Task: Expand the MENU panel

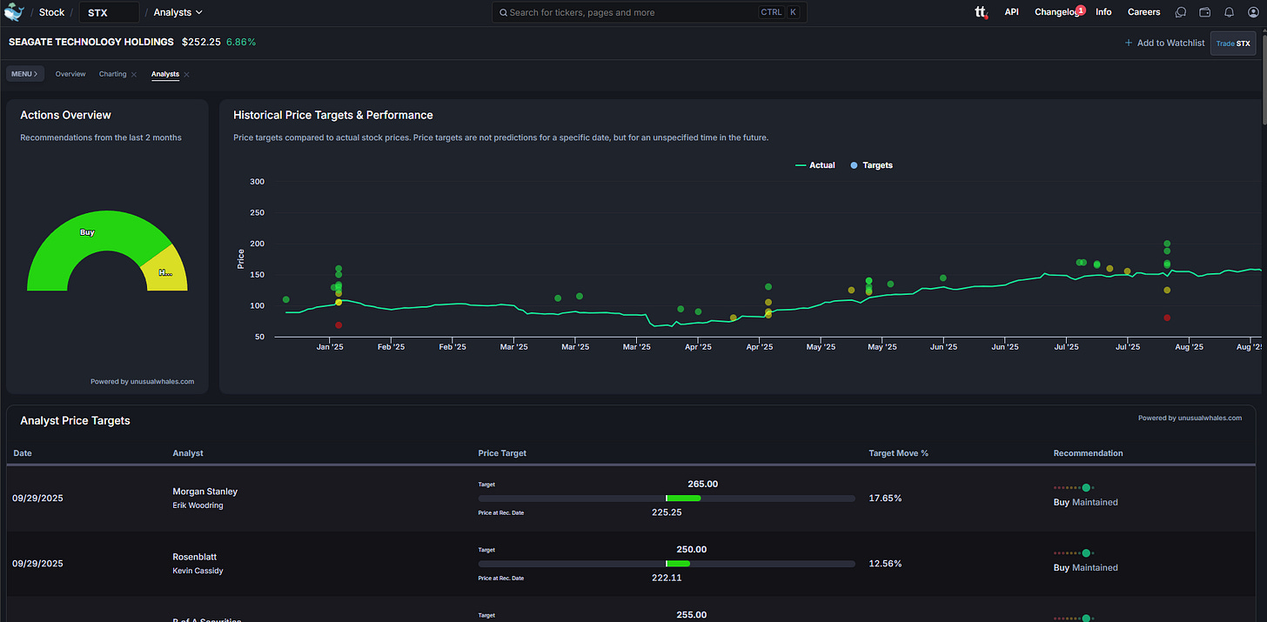Action: click(x=24, y=74)
